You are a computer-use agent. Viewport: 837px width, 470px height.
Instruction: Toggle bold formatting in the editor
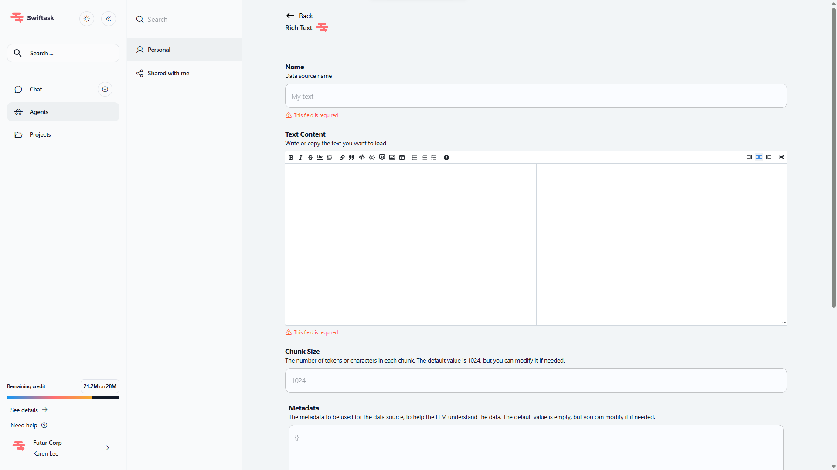pos(291,158)
